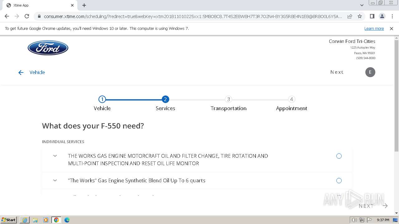Open the side panel icon
This screenshot has height=224, width=399.
coord(372,16)
